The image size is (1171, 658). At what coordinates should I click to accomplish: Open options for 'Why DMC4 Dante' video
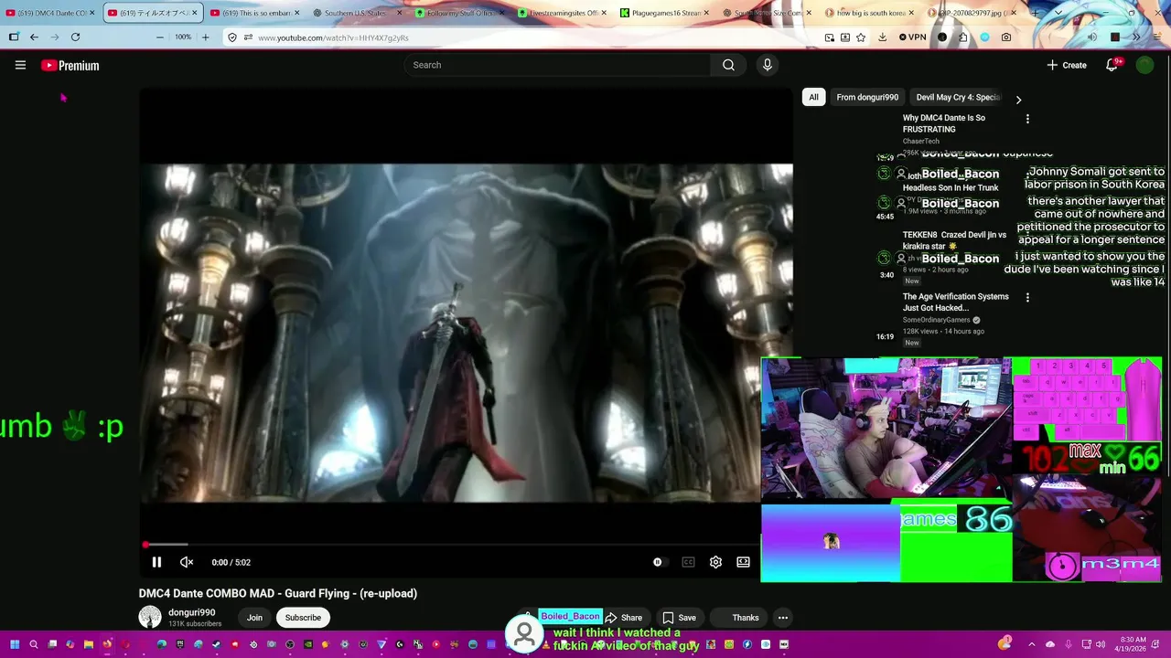[1027, 119]
